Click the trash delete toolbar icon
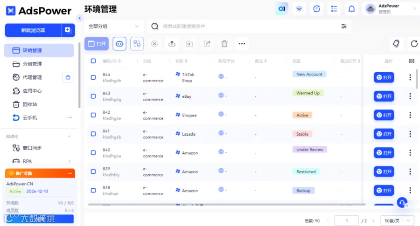The height and width of the screenshot is (226, 420). click(224, 44)
